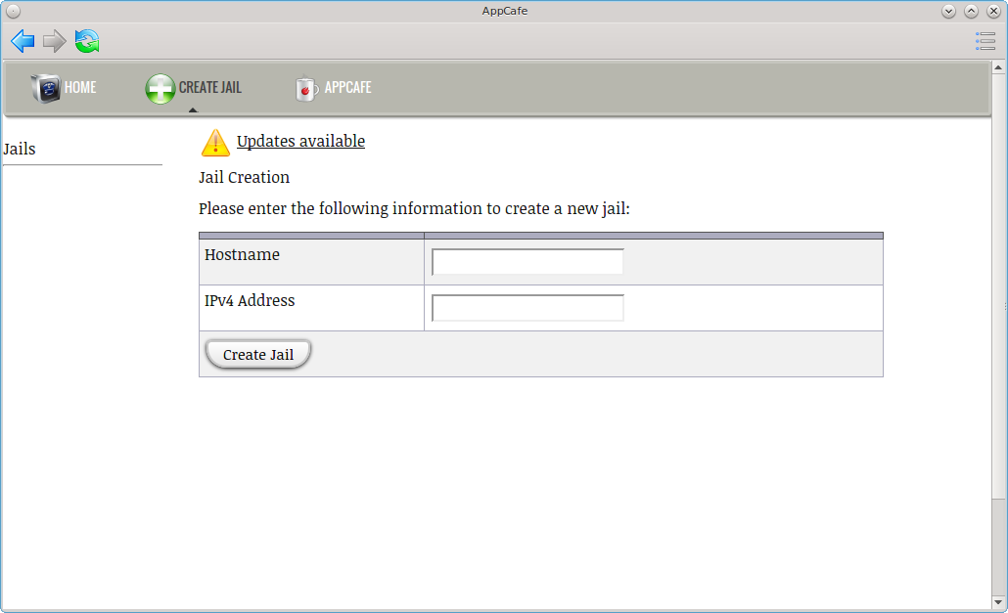
Task: Switch to the APPCAFE tab label
Action: 347,87
